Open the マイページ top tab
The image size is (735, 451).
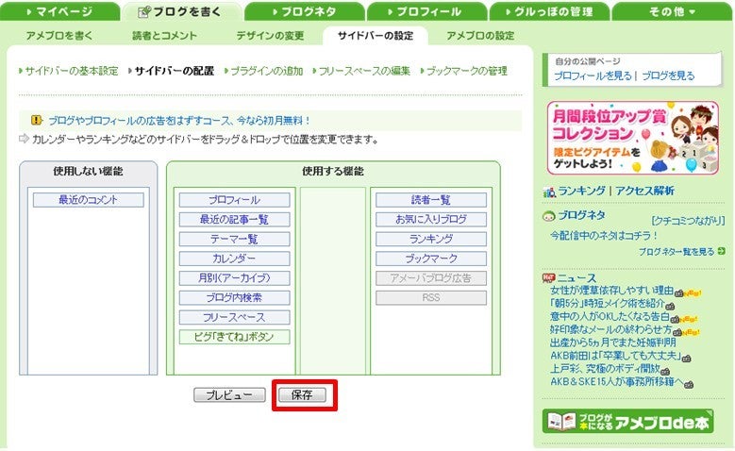click(59, 11)
